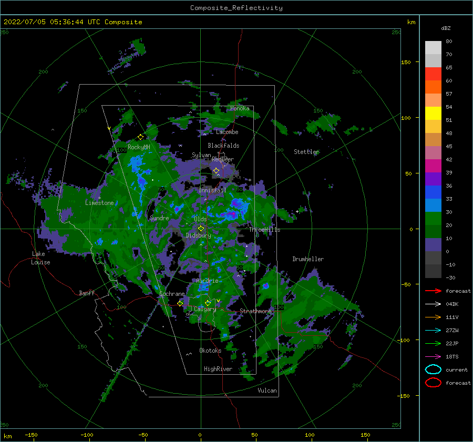Screen dimensions: 473x442
Task: Click the Lake Louise label
Action: tap(40, 258)
